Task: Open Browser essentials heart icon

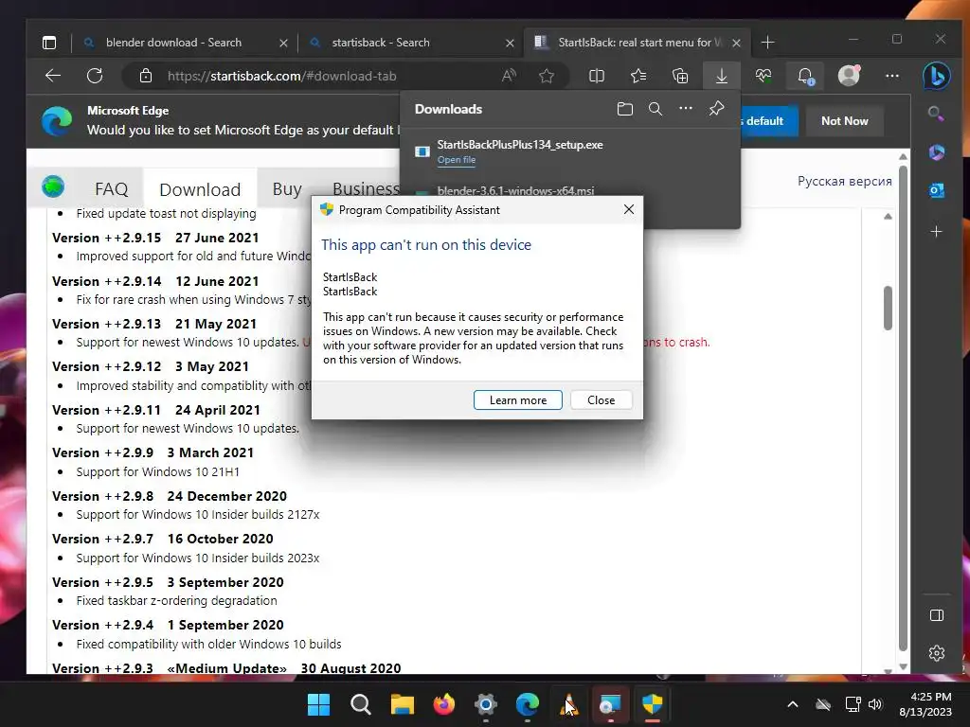Action: click(x=763, y=76)
